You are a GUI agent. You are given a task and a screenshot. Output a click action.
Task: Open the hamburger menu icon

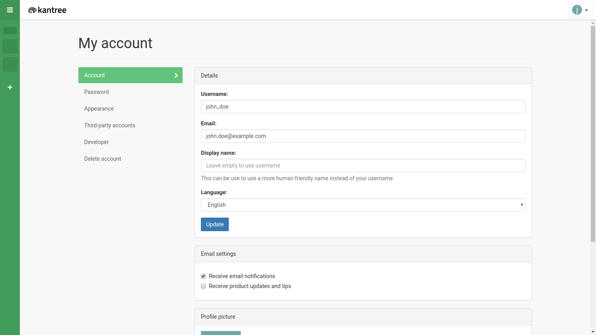pyautogui.click(x=10, y=10)
